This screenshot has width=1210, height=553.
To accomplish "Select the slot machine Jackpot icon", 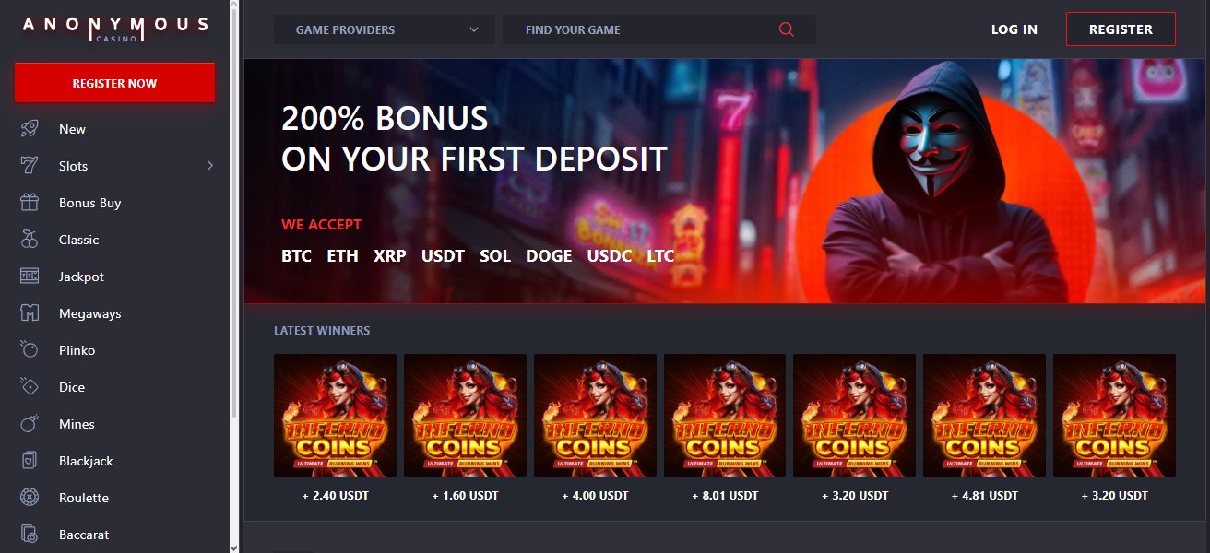I will point(30,276).
